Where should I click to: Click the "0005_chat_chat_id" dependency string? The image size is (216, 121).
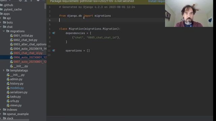pos(102,37)
